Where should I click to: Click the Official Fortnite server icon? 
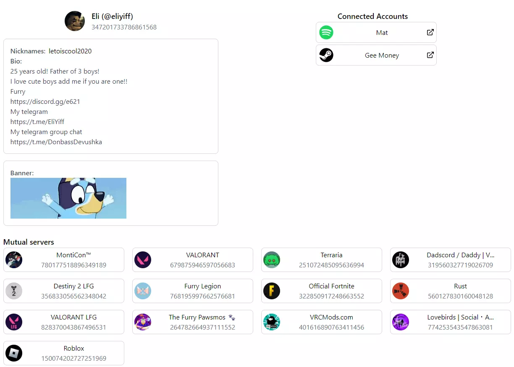(x=272, y=291)
